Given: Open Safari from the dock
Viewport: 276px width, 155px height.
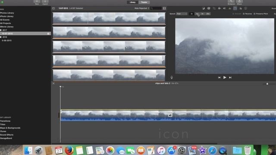Looking at the screenshot, I should pyautogui.click(x=212, y=150).
